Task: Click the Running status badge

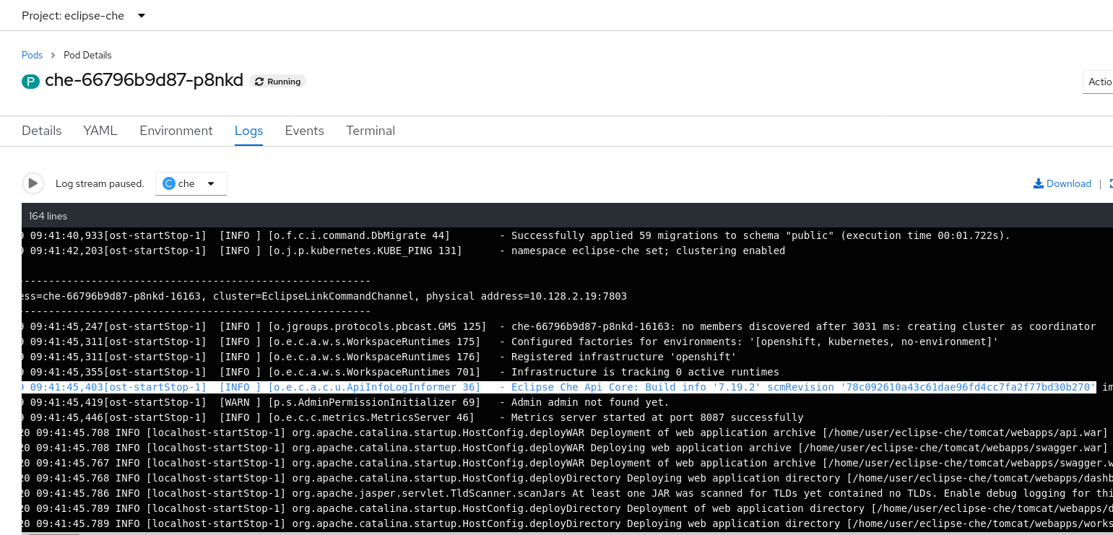Action: [278, 82]
